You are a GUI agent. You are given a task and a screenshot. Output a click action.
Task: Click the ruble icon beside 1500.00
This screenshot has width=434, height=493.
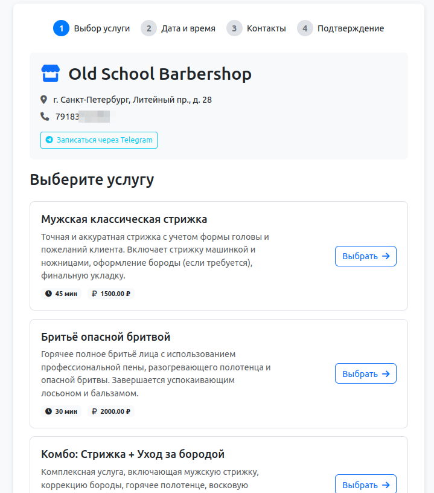pyautogui.click(x=95, y=294)
